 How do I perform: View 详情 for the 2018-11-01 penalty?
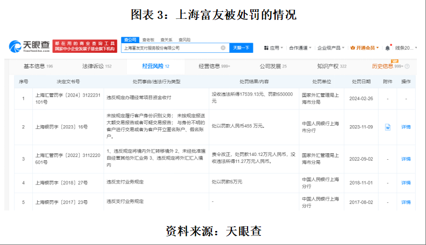[406, 183]
